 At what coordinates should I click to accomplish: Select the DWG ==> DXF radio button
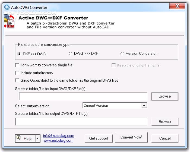tap(70, 53)
